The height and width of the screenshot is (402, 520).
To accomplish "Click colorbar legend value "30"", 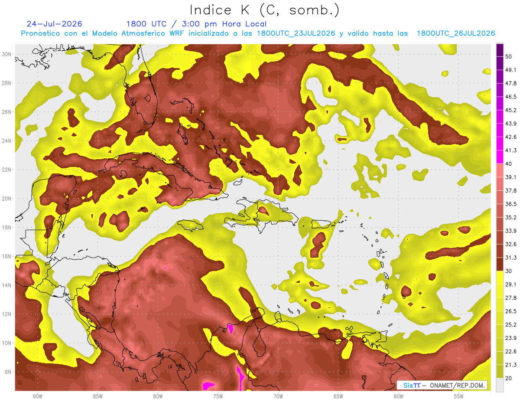I will click(509, 271).
